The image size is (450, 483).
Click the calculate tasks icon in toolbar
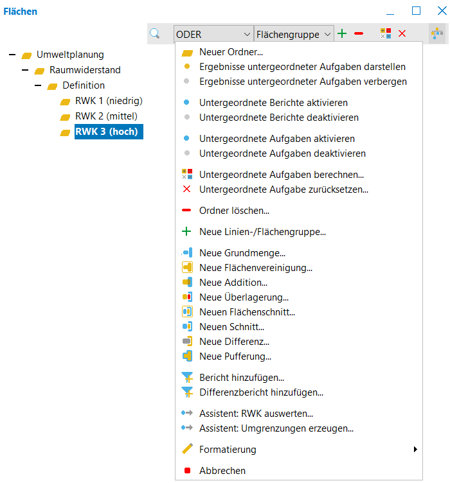[x=386, y=34]
